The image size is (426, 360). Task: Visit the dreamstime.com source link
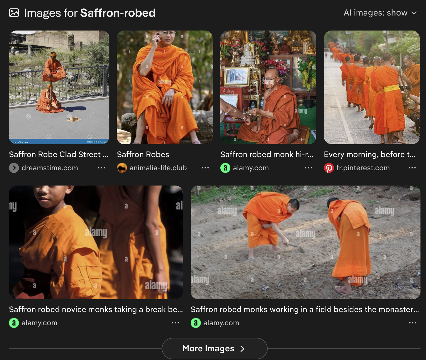tap(50, 168)
